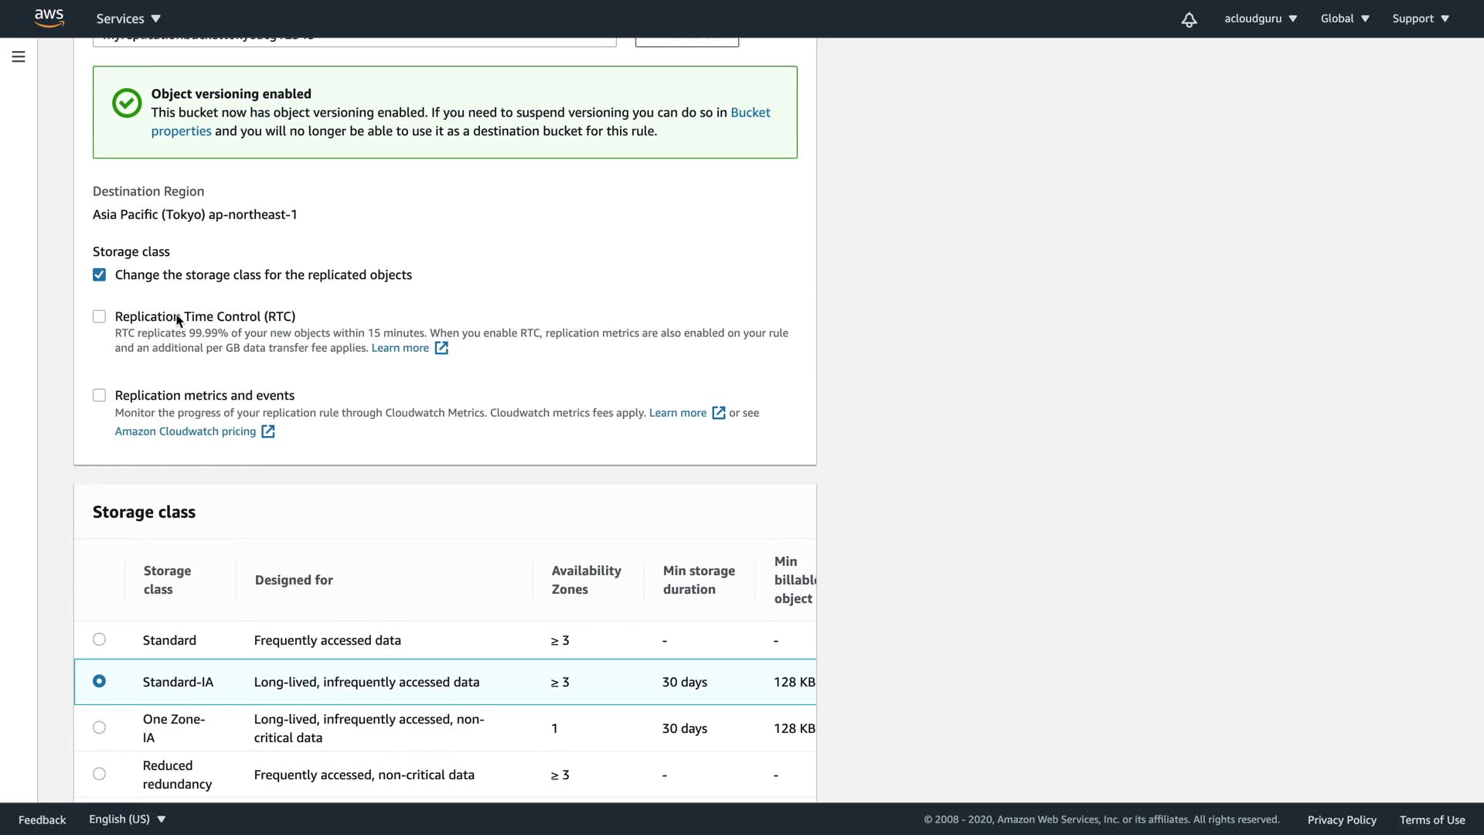The image size is (1484, 835).
Task: Click the Feedback button in footer
Action: (x=42, y=820)
